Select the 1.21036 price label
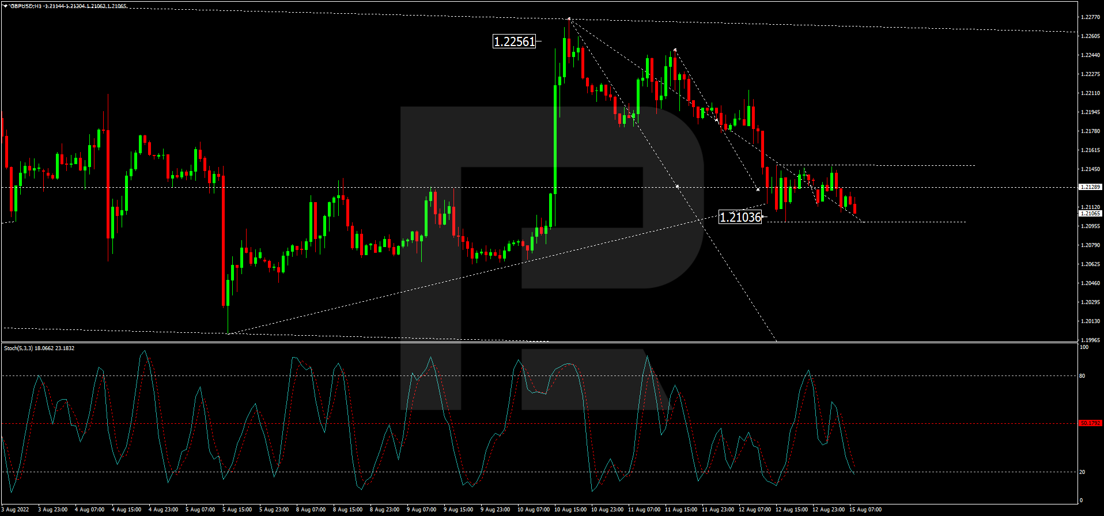 pyautogui.click(x=740, y=217)
